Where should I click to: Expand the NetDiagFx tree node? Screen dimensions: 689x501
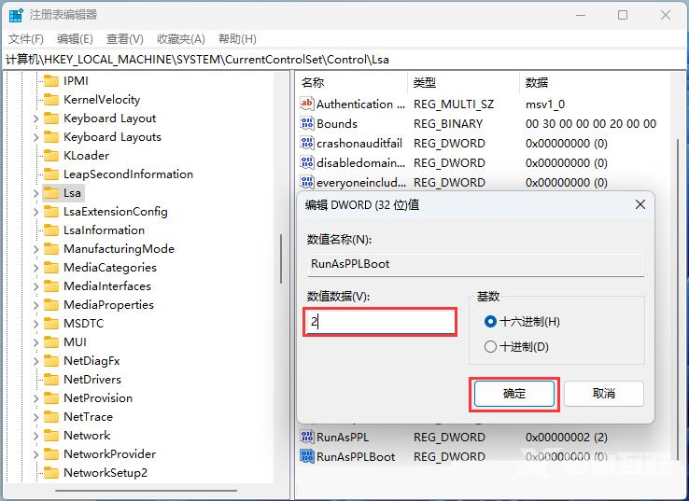[36, 361]
